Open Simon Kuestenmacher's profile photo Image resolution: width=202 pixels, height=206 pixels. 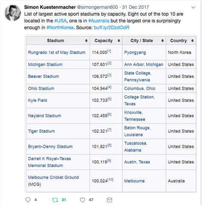(x=13, y=13)
